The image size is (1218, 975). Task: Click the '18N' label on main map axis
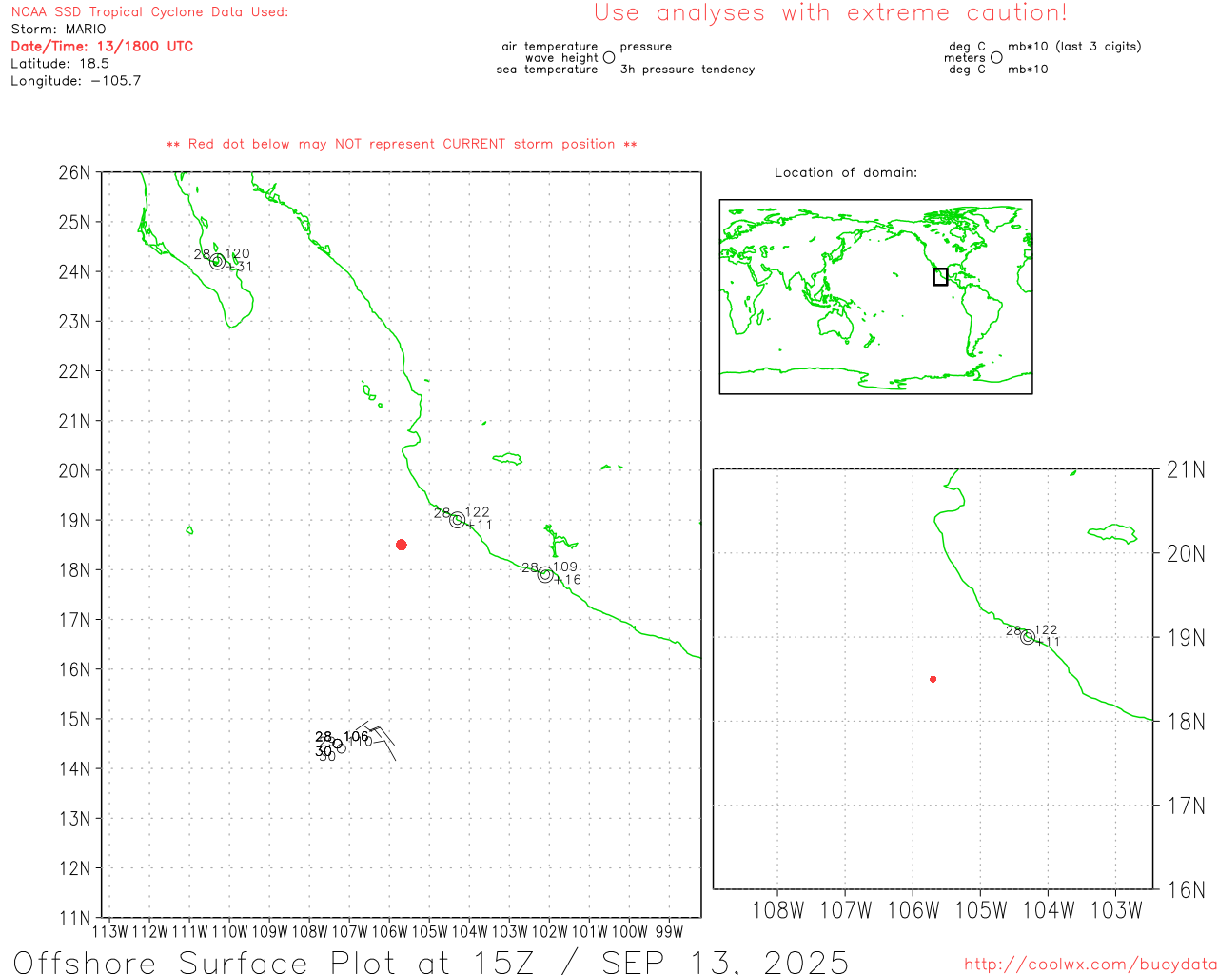click(x=74, y=570)
